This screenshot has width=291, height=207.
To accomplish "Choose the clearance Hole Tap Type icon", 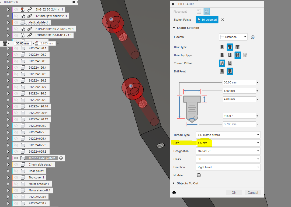I will pyautogui.click(x=229, y=55).
